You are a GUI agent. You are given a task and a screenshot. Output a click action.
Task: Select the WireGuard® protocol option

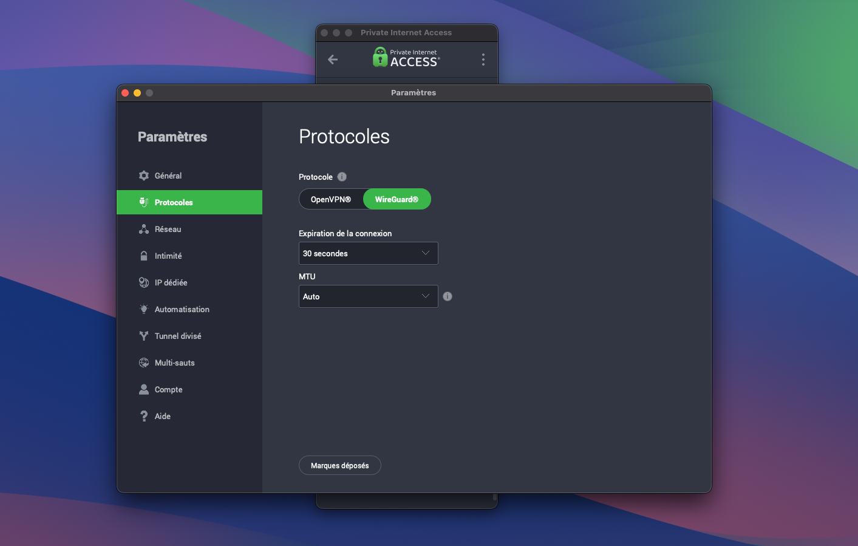(x=397, y=199)
